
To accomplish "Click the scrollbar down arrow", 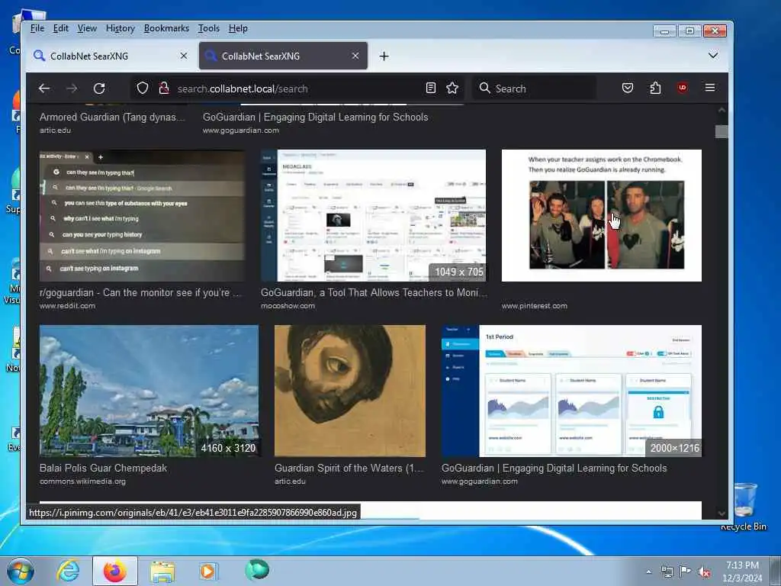I will 722,514.
